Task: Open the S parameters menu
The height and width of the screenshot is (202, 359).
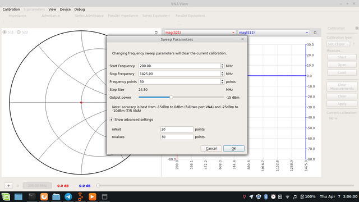Action: pos(34,10)
